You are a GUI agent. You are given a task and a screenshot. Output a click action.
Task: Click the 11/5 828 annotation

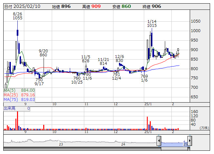[86, 59]
